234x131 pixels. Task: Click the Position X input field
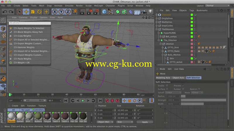(x=105, y=110)
